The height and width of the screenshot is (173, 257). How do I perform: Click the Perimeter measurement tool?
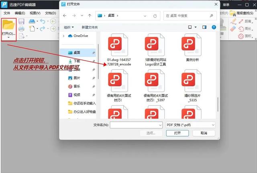[x=245, y=28]
